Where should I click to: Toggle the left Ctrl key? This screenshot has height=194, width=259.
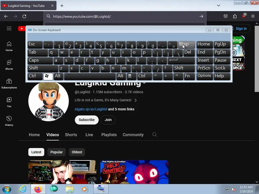pos(35,76)
